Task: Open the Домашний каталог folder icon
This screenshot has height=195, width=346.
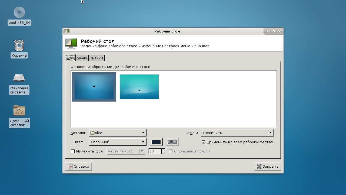Action: point(19,111)
